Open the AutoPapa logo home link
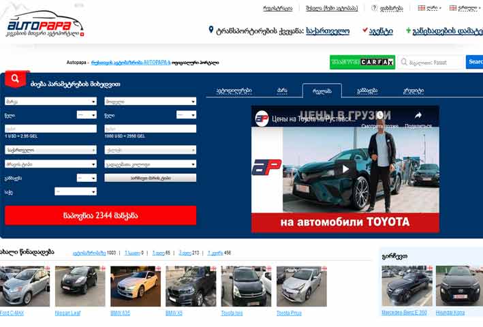The width and height of the screenshot is (483, 327). point(45,24)
